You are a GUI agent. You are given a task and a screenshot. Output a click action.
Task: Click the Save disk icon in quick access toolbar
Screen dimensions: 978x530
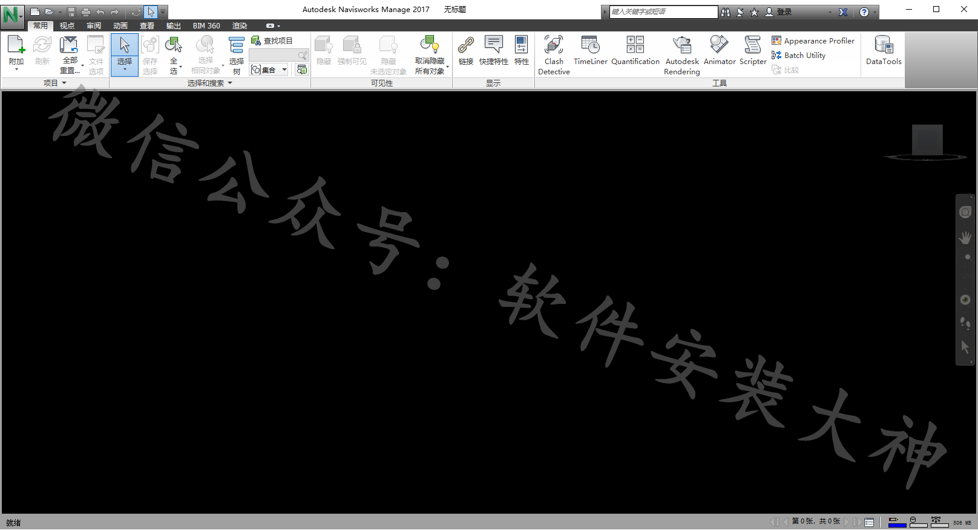[x=71, y=12]
